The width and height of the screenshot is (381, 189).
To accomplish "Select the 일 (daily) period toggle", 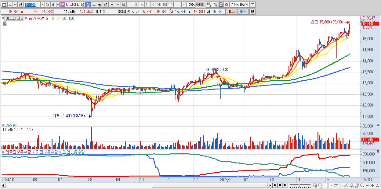I will [88, 5].
